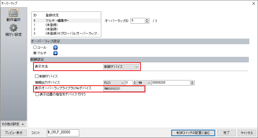Expand the その他の設定 dropdown button

[13, 124]
